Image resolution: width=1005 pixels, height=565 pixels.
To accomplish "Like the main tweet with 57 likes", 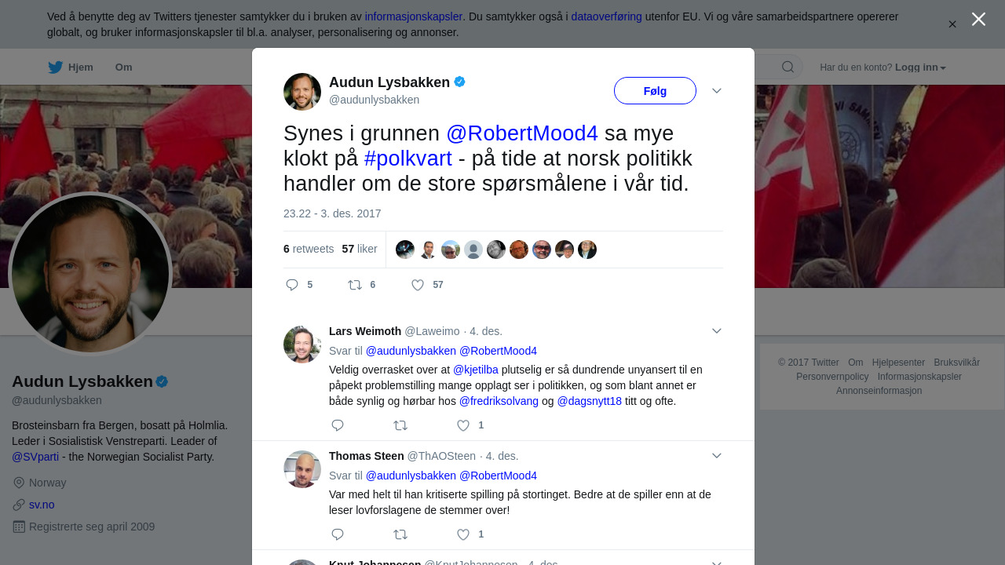I will (x=418, y=285).
